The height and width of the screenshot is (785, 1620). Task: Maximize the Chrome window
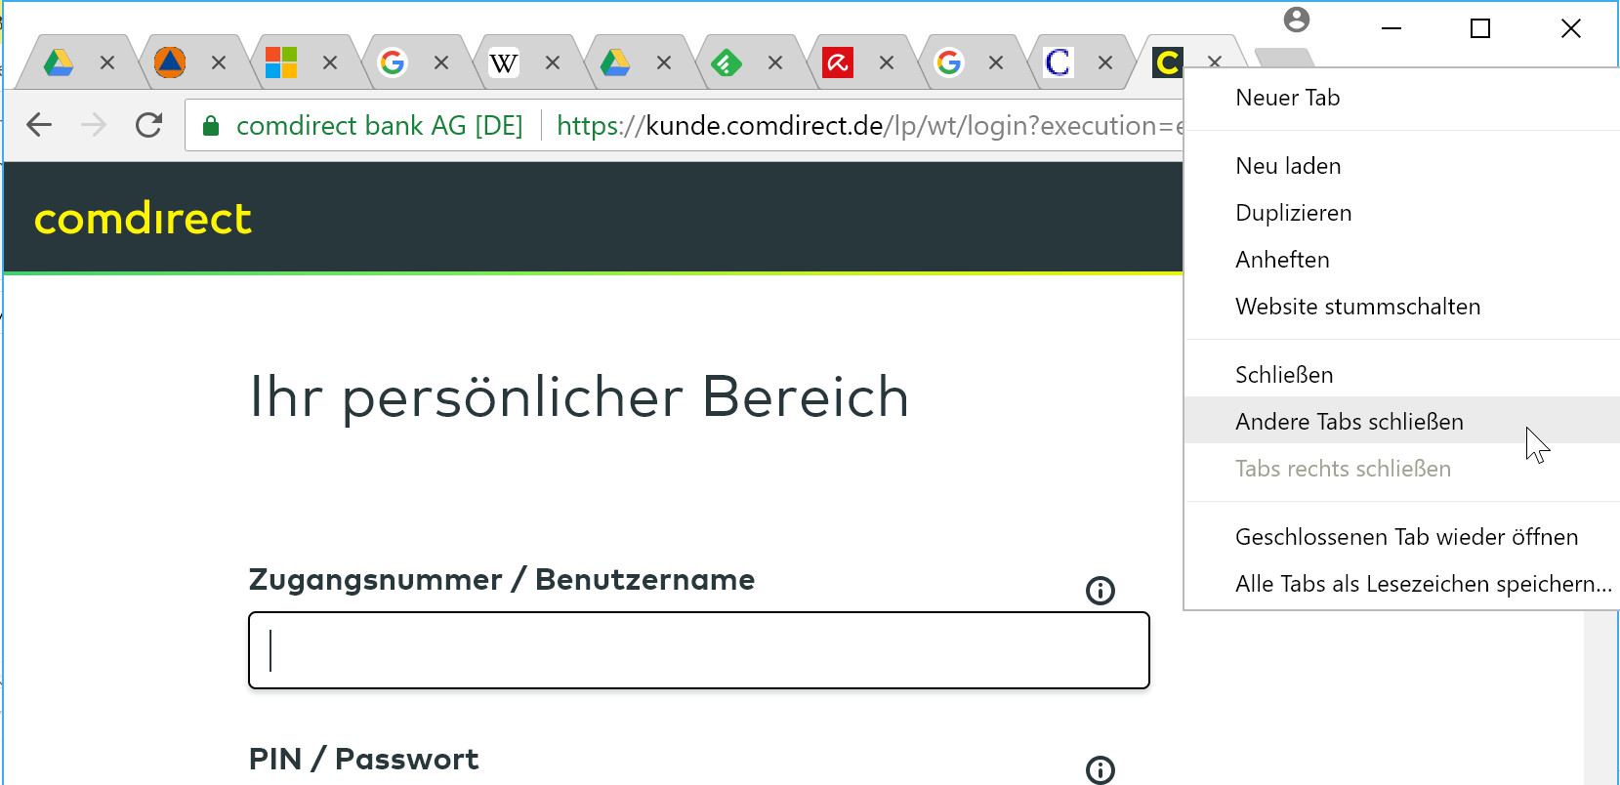pyautogui.click(x=1480, y=28)
